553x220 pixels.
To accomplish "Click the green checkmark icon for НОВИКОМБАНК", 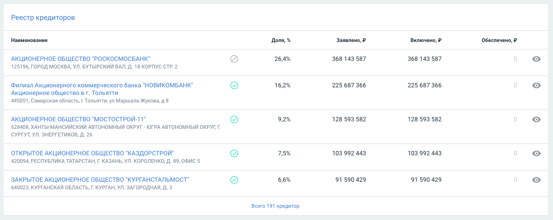I will tap(234, 85).
